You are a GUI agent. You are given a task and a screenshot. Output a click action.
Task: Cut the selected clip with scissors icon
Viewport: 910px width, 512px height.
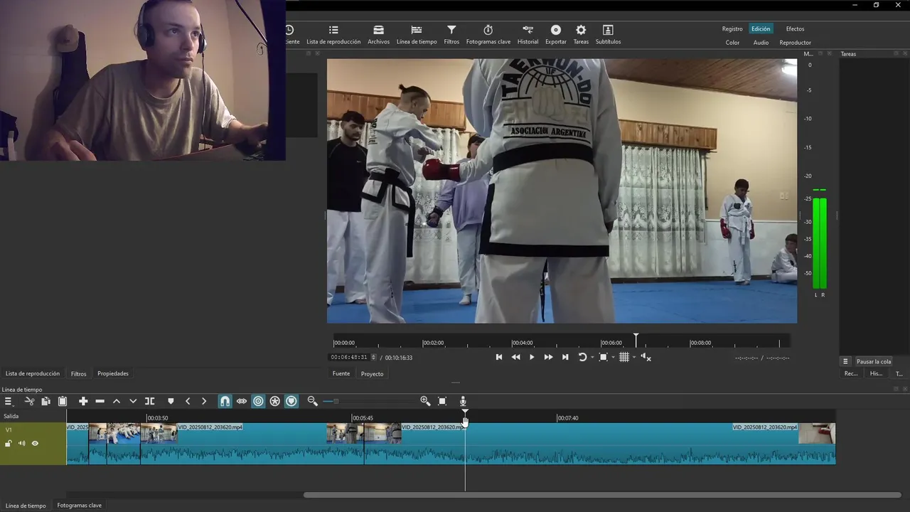tap(29, 401)
